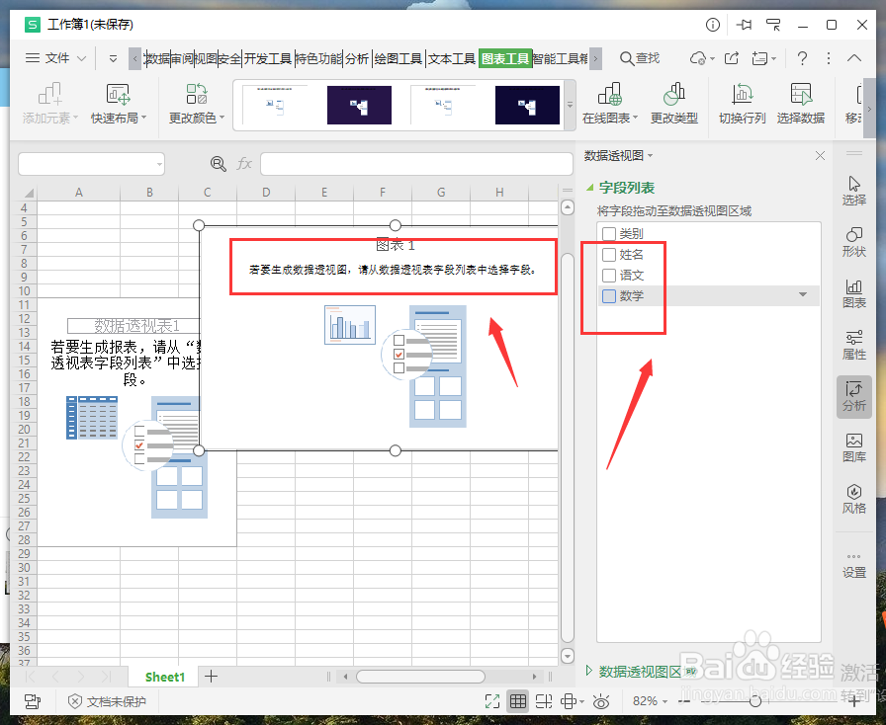Enable the 姓名 field checkbox
Viewport: 886px width, 725px height.
tap(609, 254)
